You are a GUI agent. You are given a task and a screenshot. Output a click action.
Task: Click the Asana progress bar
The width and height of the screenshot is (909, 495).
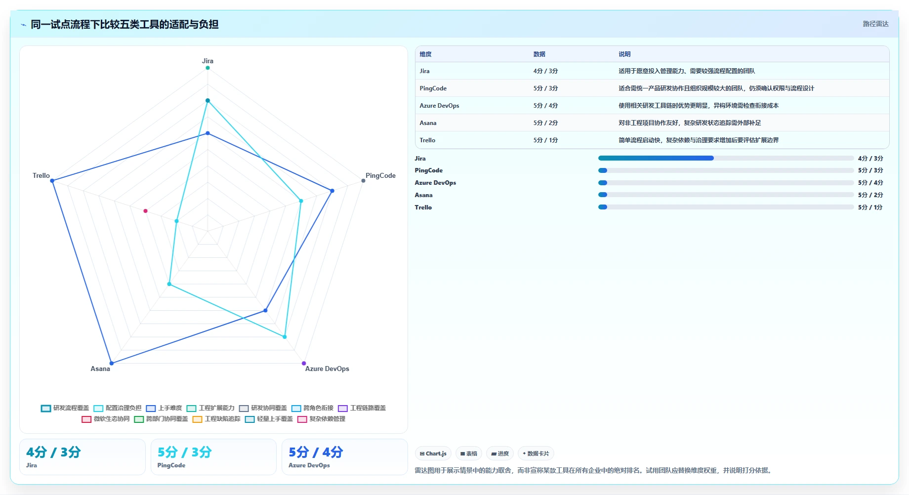(x=726, y=195)
